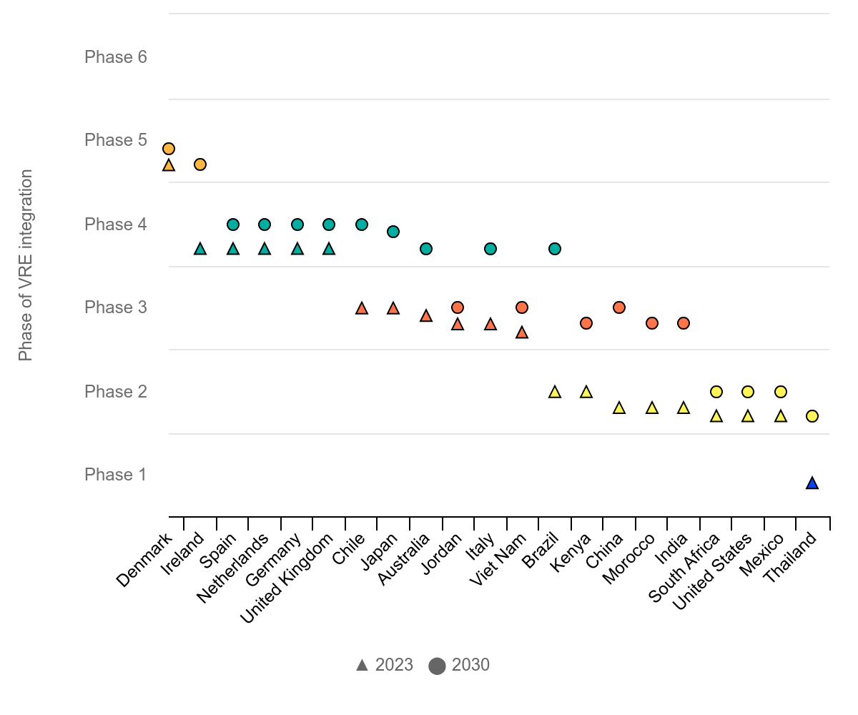Click Denmark's 2030 orange circle marker
Viewport: 858px width, 715px height.
coord(169,149)
